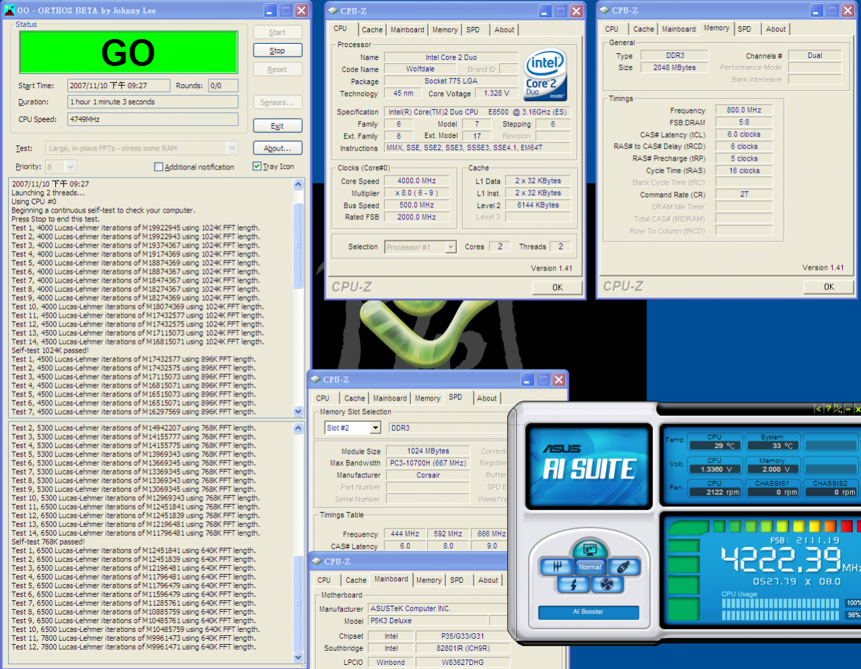
Task: Click the Bus Speed value 500.0 MHz
Action: (416, 205)
